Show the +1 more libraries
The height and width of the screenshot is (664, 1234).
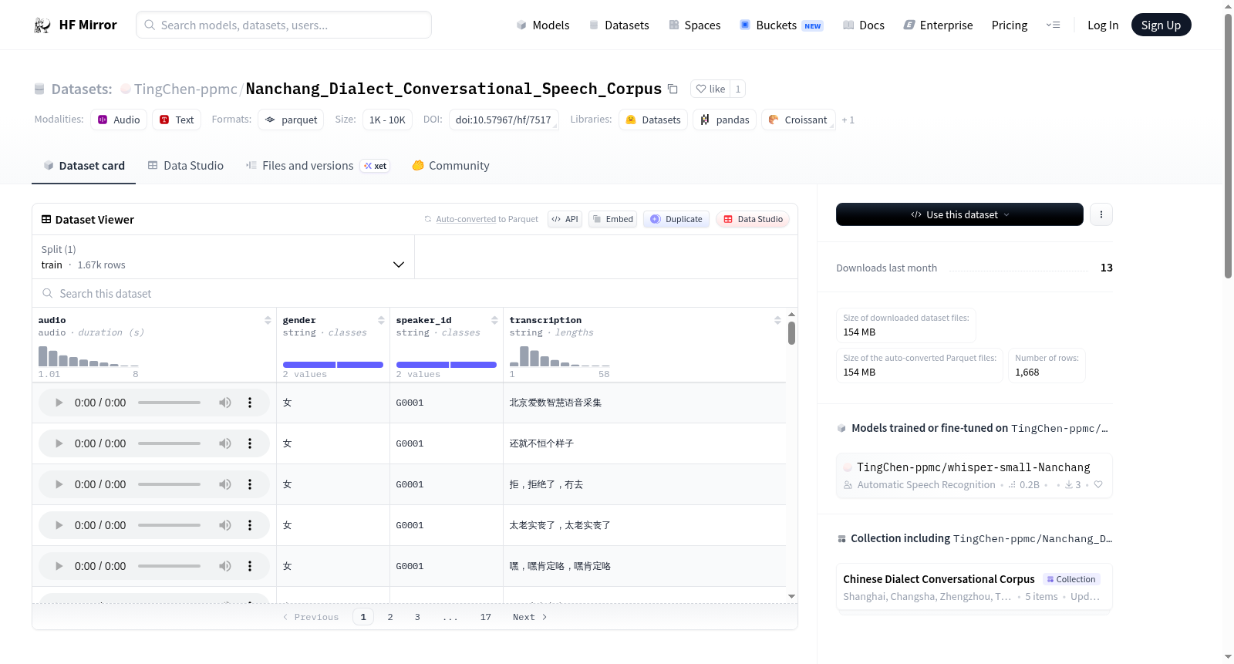848,120
